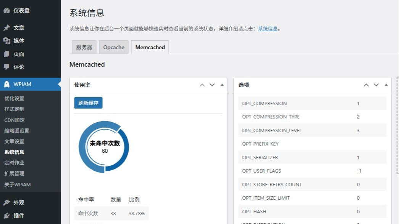The image size is (399, 224).
Task: Open the 系统信息 hyperlink in description
Action: (268, 28)
